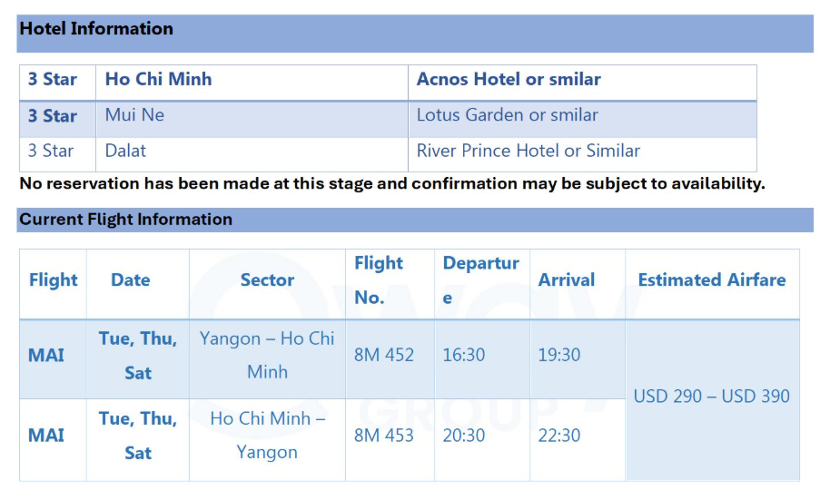Click the Flight No. column header
Image resolution: width=830 pixels, height=500 pixels.
click(x=379, y=279)
